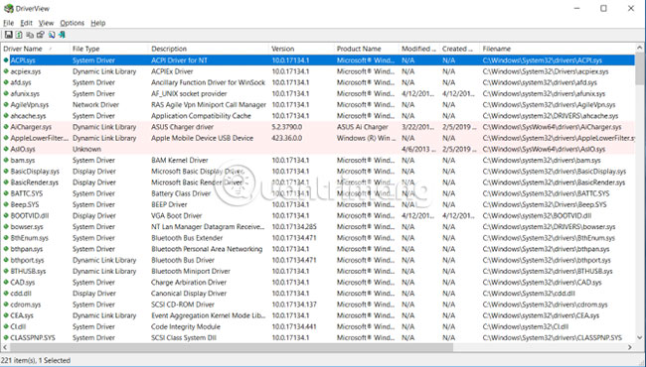Select the CAD.sys driver name
The height and width of the screenshot is (367, 646).
(x=23, y=282)
